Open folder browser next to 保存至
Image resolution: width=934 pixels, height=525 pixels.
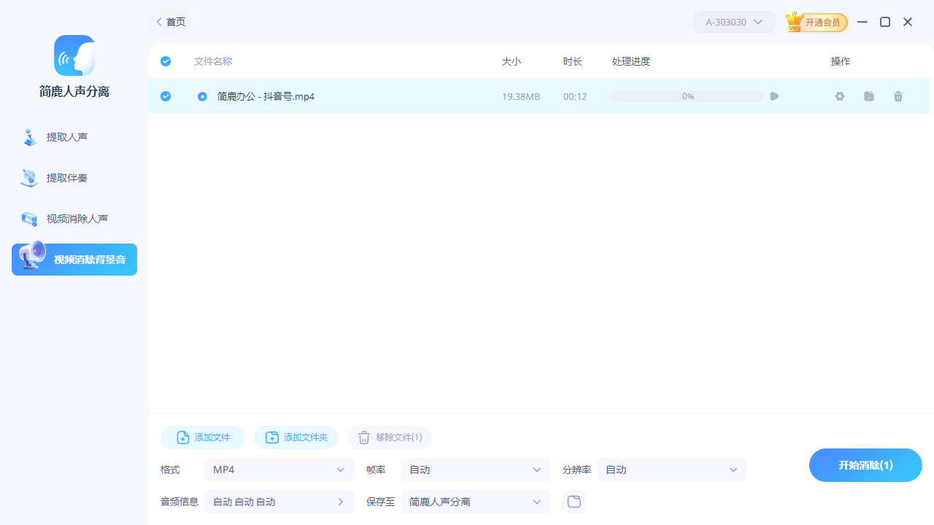click(574, 501)
